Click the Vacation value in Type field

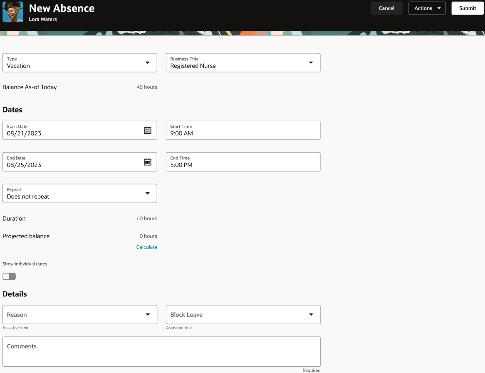(x=19, y=66)
